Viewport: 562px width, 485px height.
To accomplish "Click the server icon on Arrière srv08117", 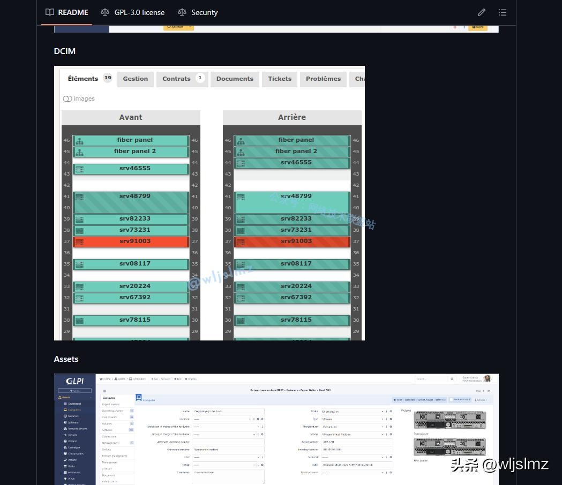I will click(x=241, y=264).
